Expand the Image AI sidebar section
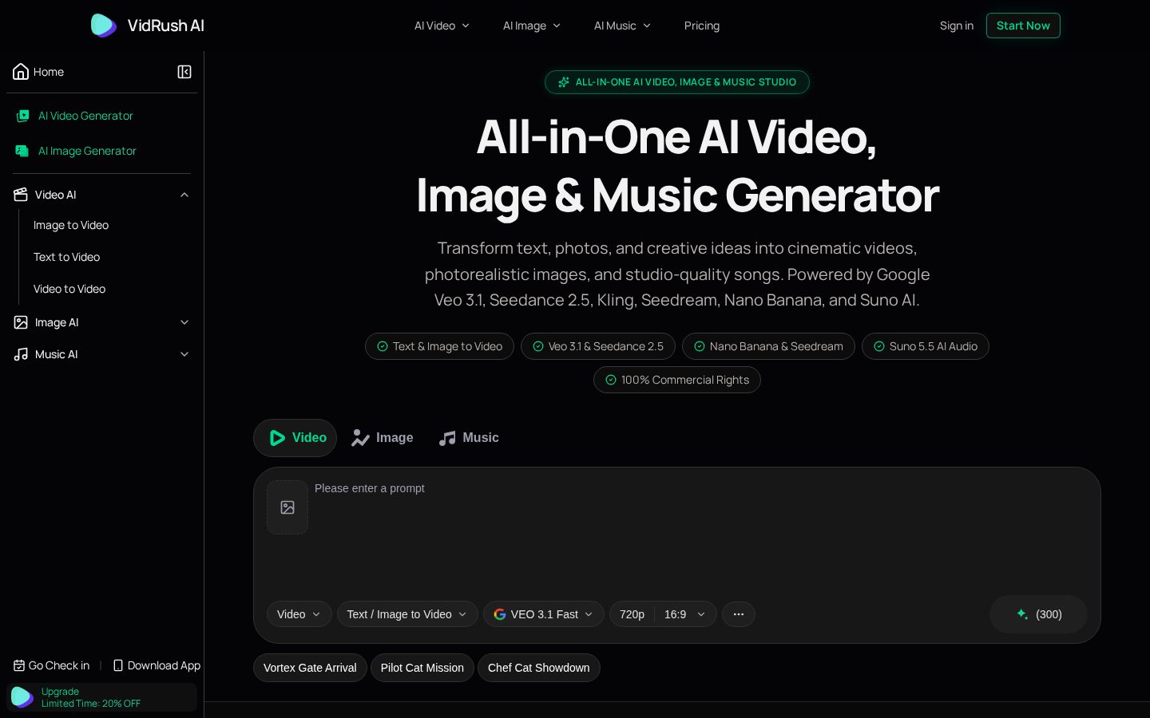The width and height of the screenshot is (1150, 718). (184, 322)
